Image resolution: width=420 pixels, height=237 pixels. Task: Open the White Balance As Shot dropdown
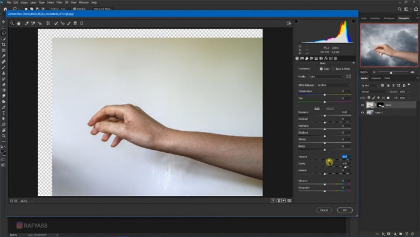coord(334,85)
